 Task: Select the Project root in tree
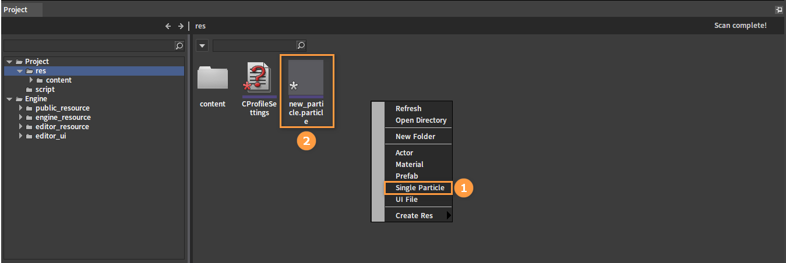pos(37,62)
